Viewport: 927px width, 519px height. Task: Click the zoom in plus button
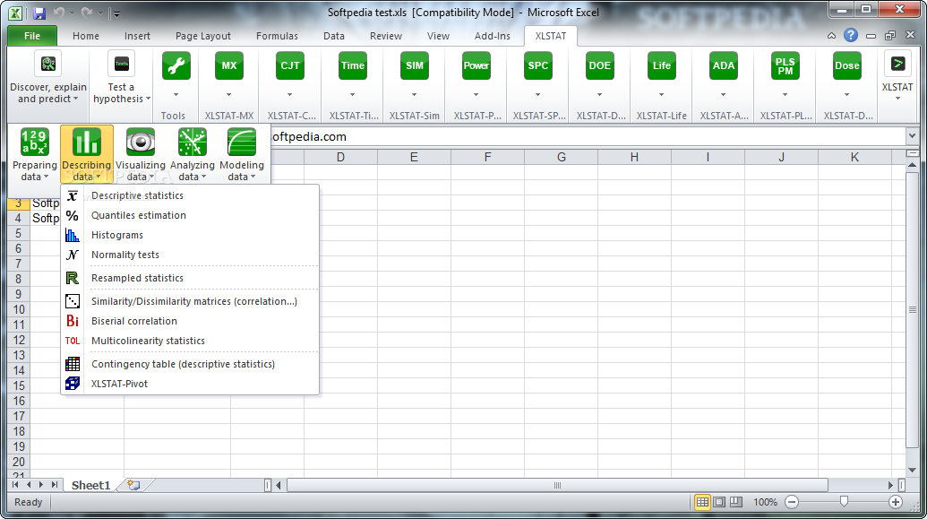tap(896, 502)
